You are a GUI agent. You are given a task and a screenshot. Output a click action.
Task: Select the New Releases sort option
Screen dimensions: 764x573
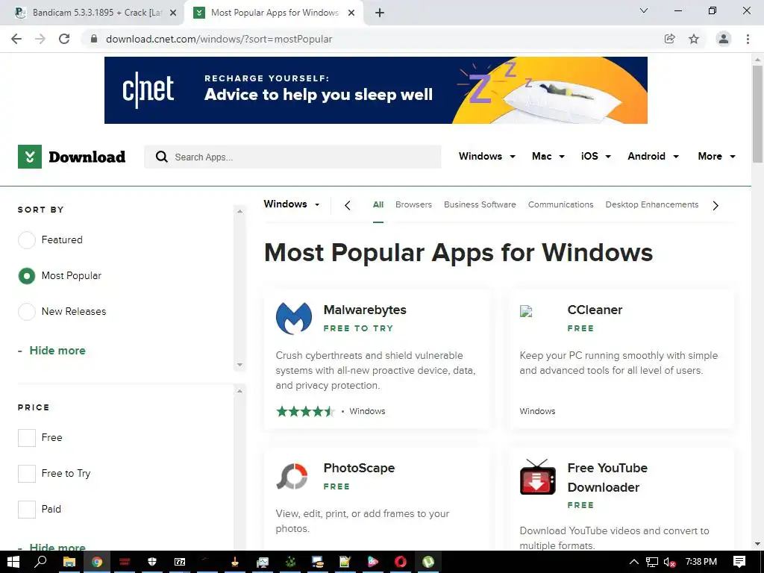(27, 311)
